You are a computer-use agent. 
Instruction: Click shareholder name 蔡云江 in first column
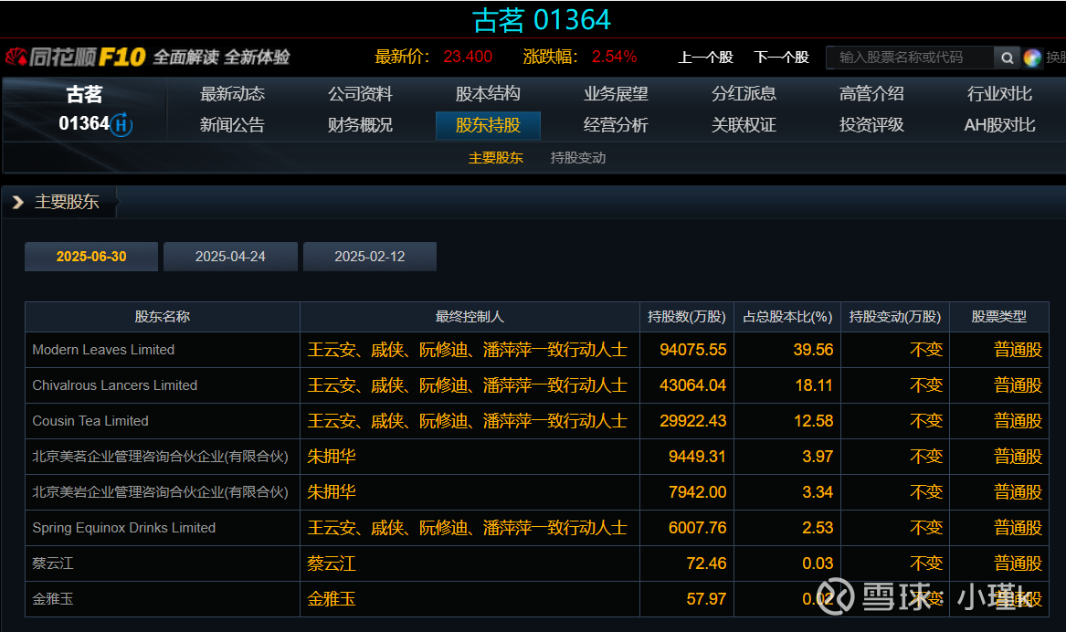click(x=53, y=564)
